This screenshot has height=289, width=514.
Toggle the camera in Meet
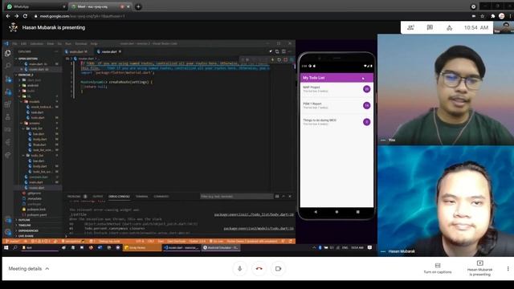coord(278,268)
